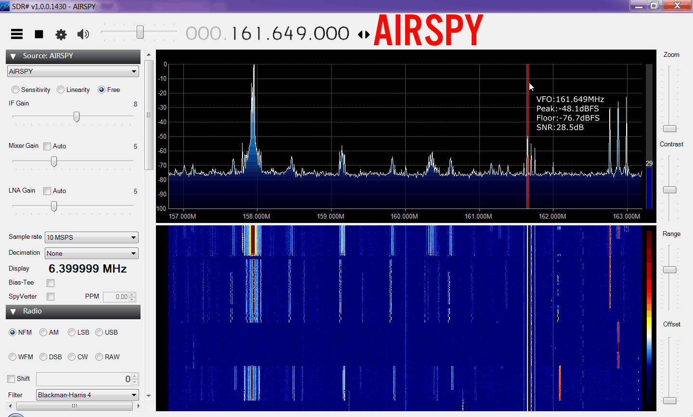Collapse the Radio panel
Image resolution: width=693 pixels, height=417 pixels.
click(x=13, y=312)
